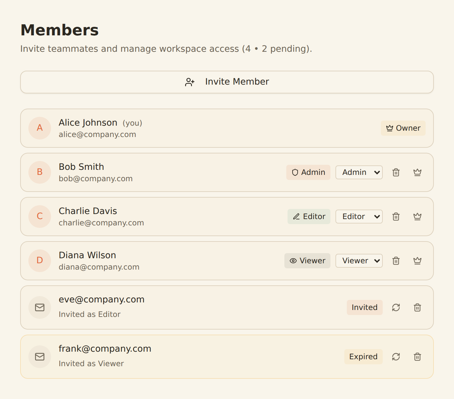
Task: Click the email diana@company.com
Action: tap(99, 267)
